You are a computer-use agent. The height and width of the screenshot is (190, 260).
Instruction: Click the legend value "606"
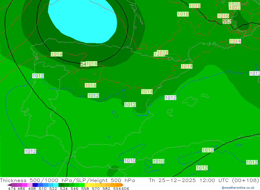click(125, 188)
